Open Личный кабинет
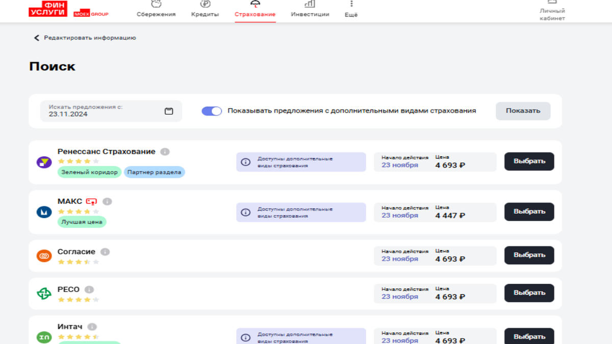This screenshot has width=612, height=344. point(552,11)
